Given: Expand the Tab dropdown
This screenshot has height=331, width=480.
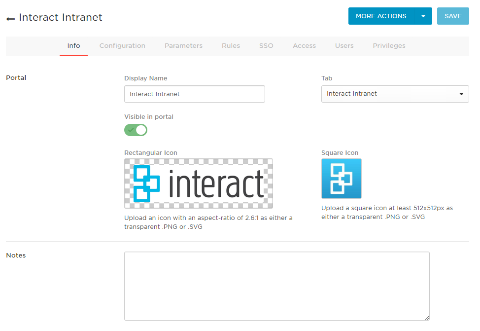Looking at the screenshot, I should pos(395,94).
